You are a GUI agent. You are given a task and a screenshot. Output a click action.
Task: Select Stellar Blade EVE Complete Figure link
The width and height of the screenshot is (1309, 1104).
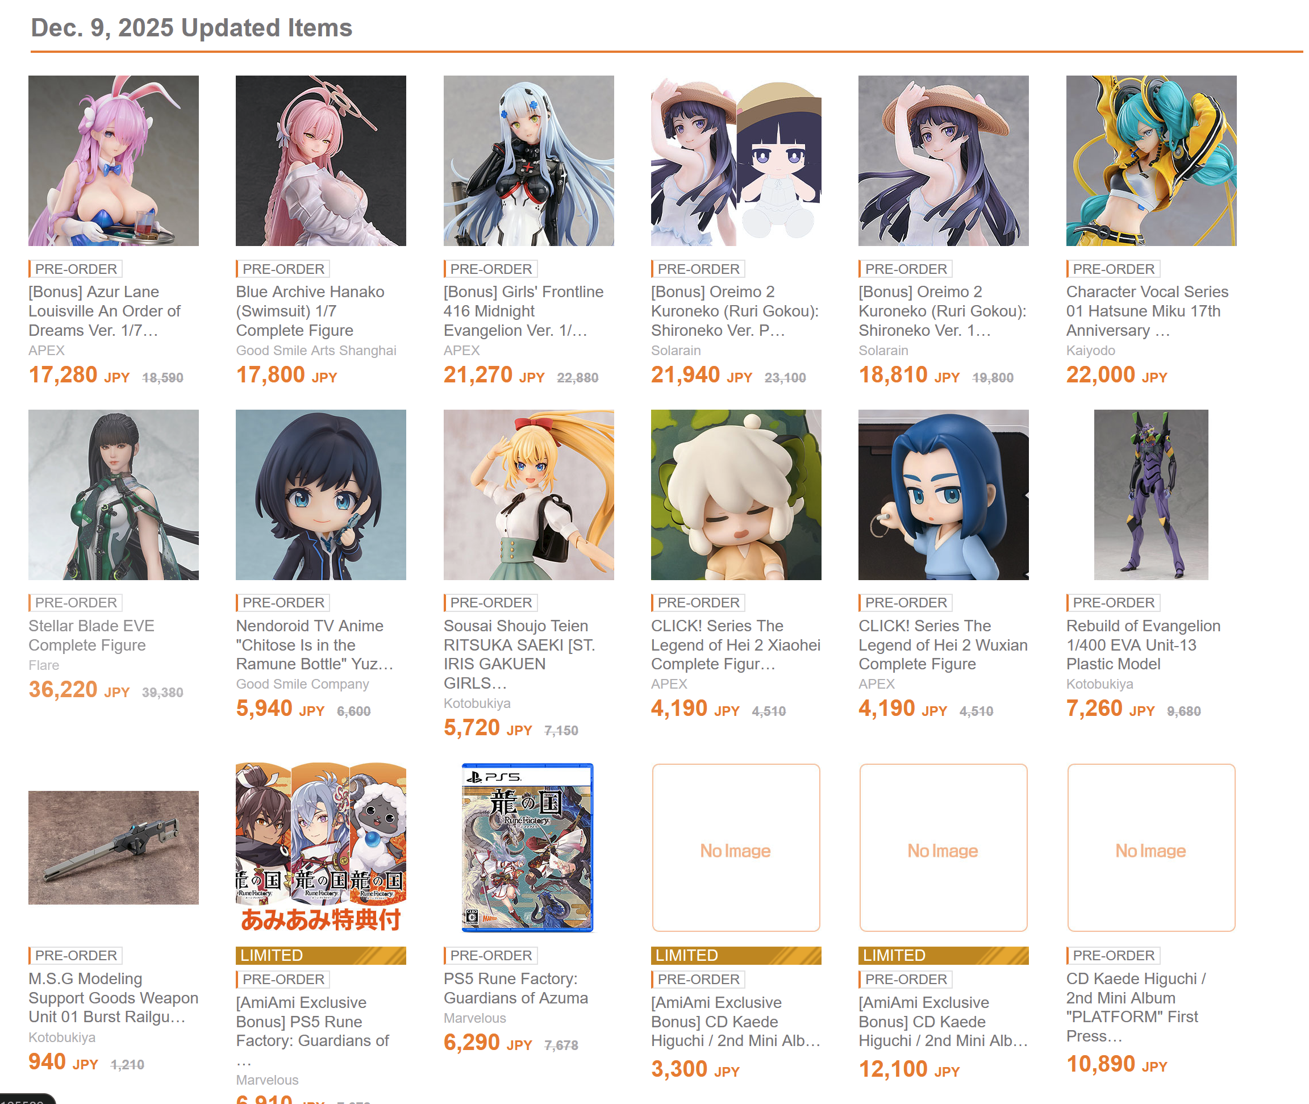point(91,635)
